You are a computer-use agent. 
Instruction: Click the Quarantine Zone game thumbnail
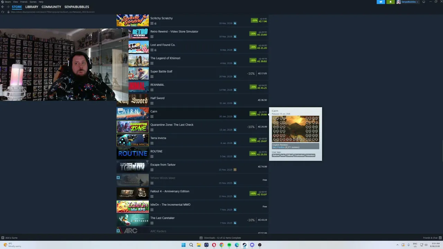133,127
